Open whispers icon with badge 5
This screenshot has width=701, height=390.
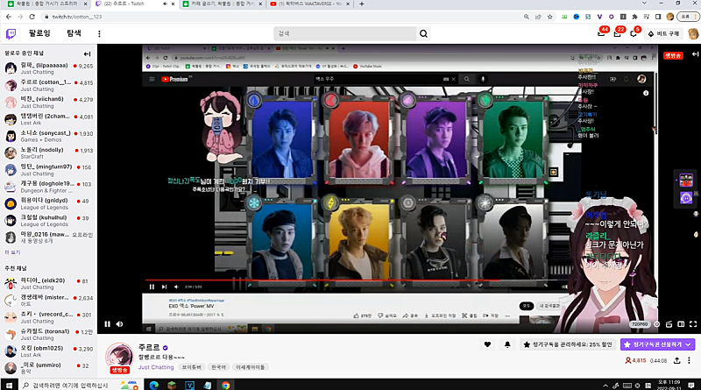pos(634,33)
